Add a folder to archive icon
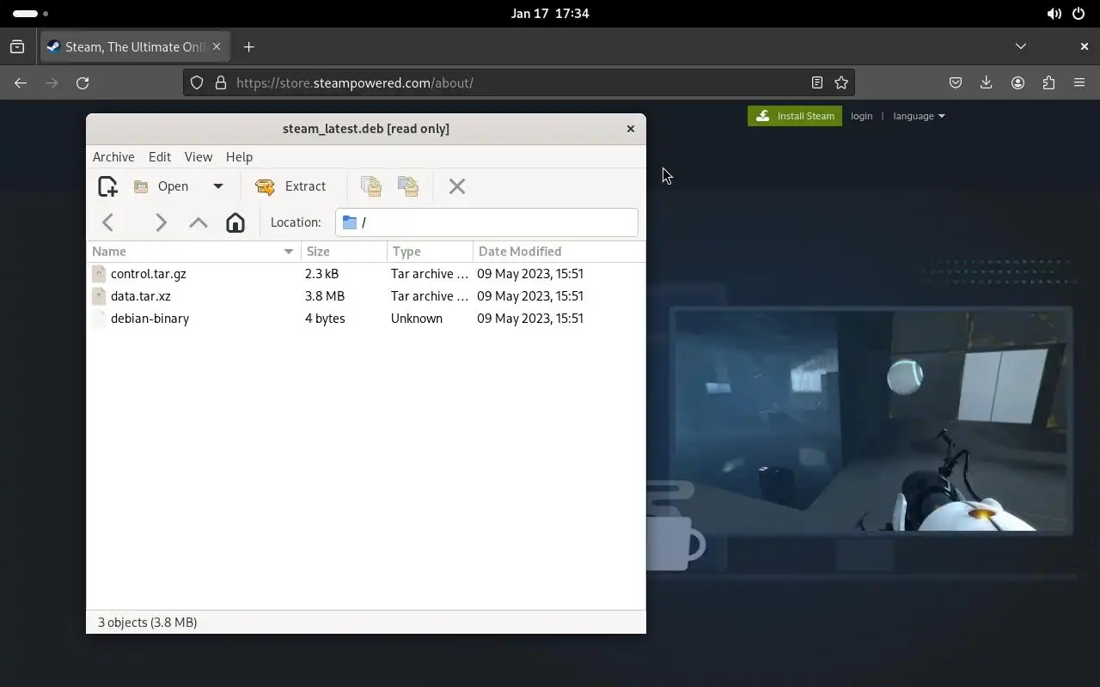 pos(408,186)
